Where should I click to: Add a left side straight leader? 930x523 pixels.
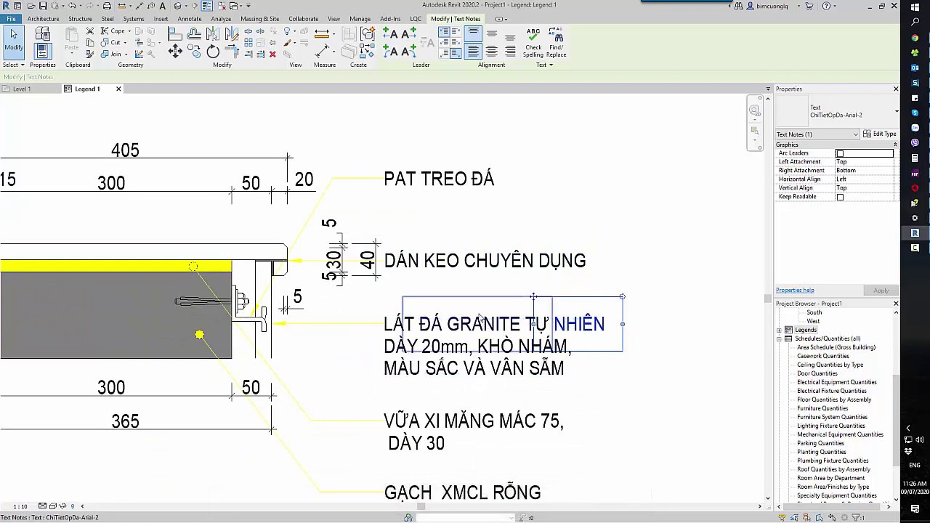pyautogui.click(x=390, y=33)
